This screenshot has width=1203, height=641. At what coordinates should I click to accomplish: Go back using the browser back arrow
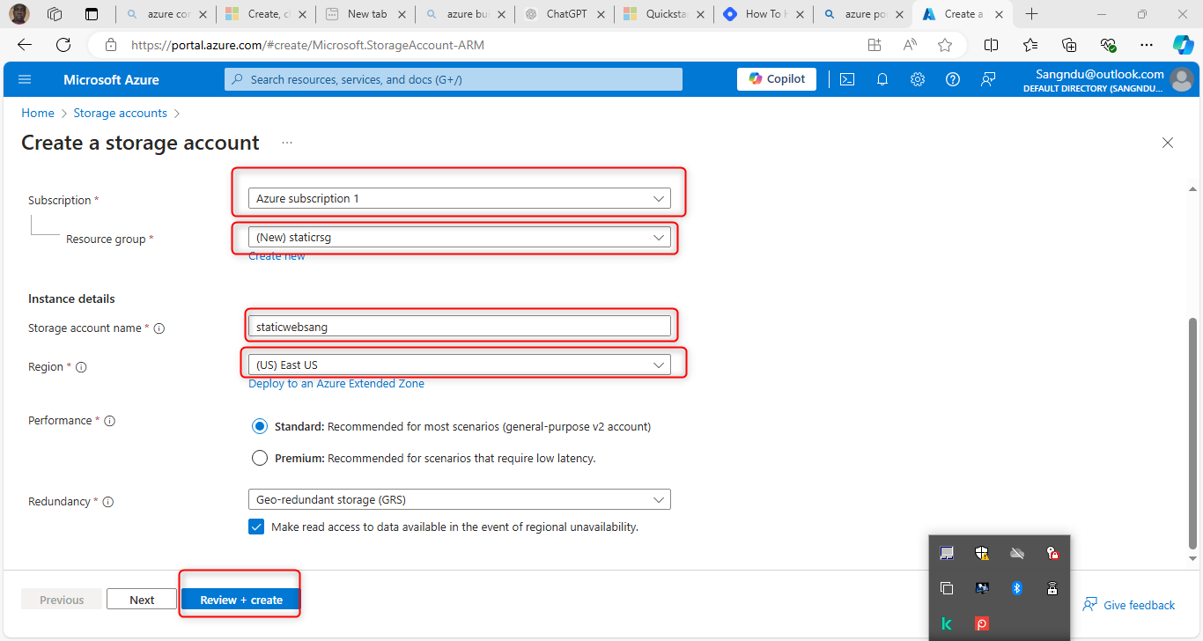pyautogui.click(x=25, y=45)
